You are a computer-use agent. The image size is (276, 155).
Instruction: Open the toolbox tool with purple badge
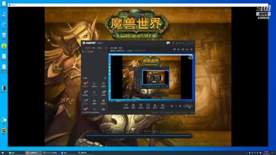[x=85, y=93]
